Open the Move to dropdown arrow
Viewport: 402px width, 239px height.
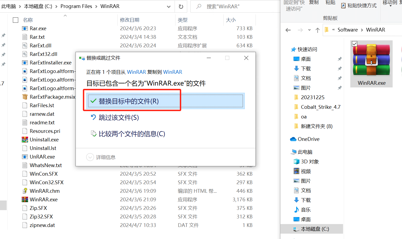point(390,6)
